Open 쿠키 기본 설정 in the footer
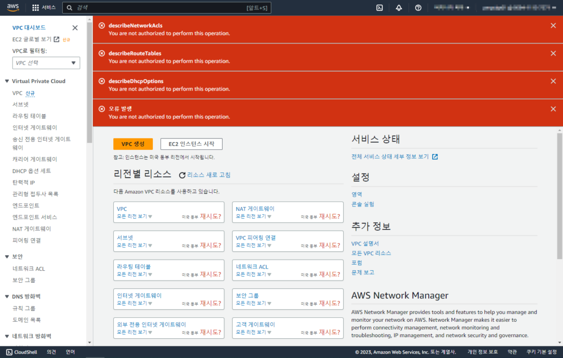563x358 pixels. tap(542, 352)
